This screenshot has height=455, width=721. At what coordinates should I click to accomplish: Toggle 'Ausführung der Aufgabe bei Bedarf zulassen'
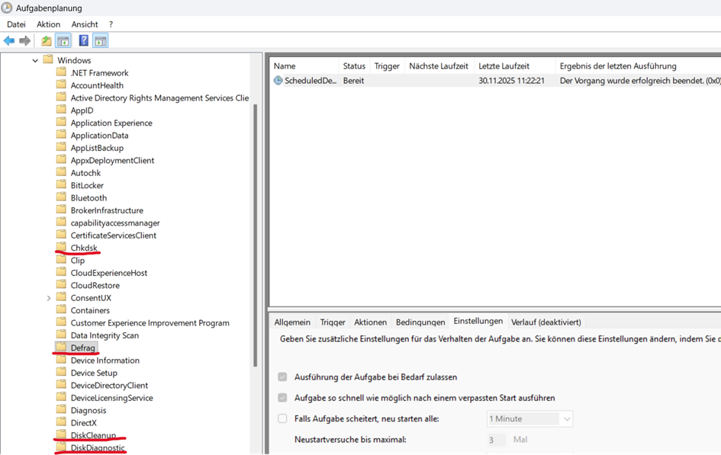[282, 377]
